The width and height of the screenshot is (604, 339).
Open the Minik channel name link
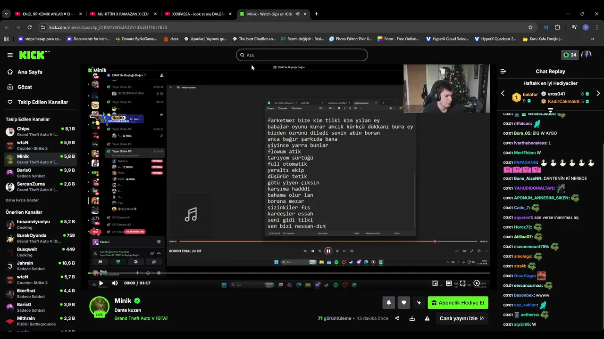click(x=123, y=300)
